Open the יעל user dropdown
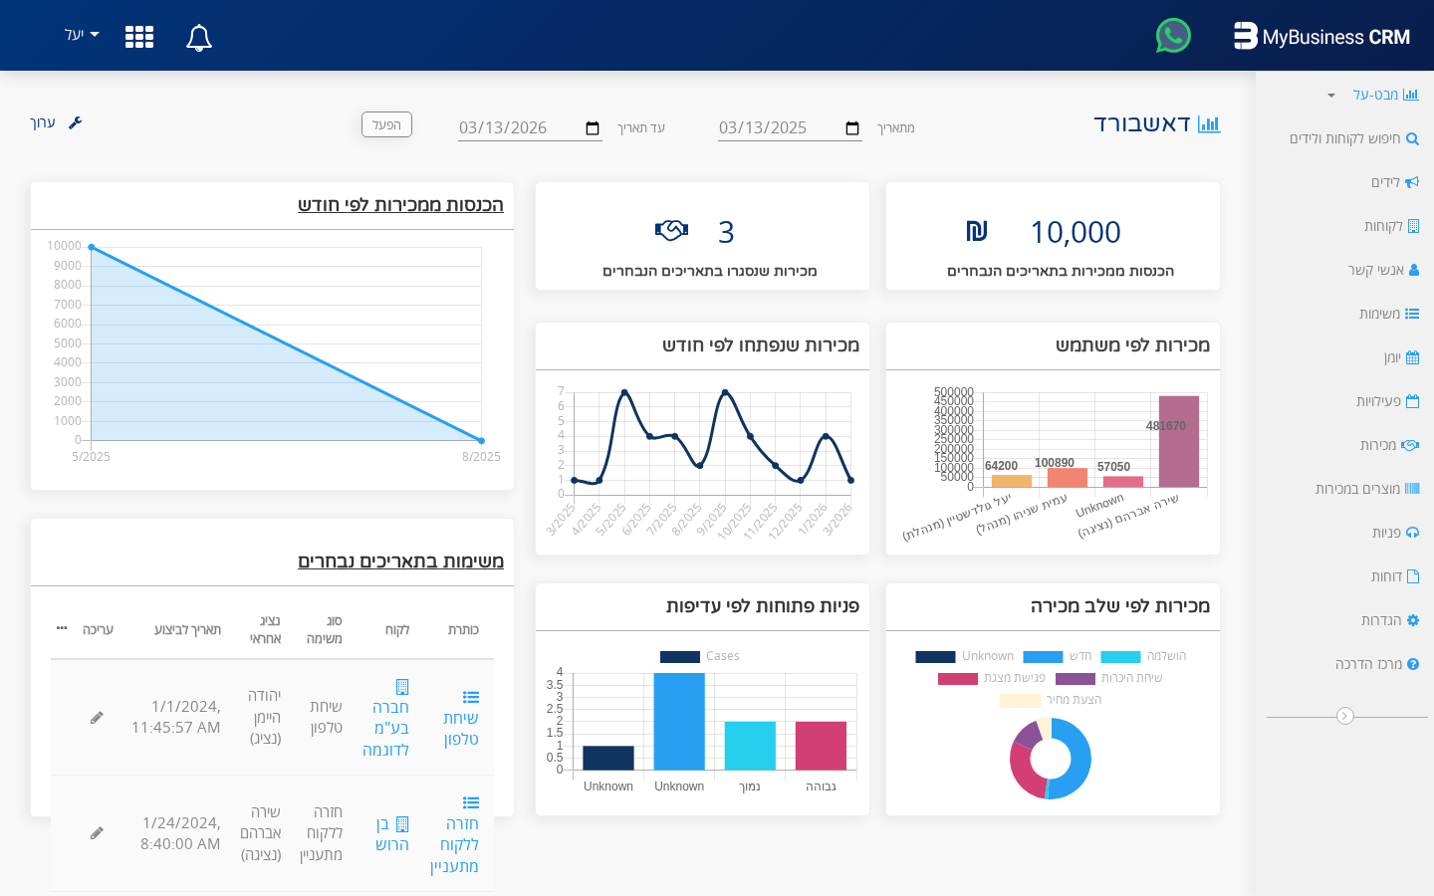 (x=80, y=34)
